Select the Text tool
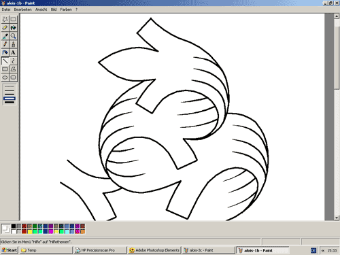Screen dimensions: 340x255 click(14, 52)
